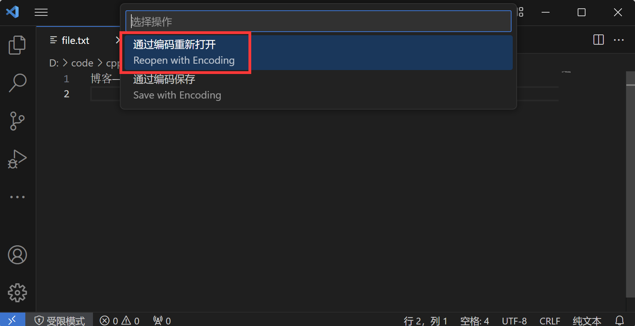Open editor More Actions ellipsis

(619, 40)
